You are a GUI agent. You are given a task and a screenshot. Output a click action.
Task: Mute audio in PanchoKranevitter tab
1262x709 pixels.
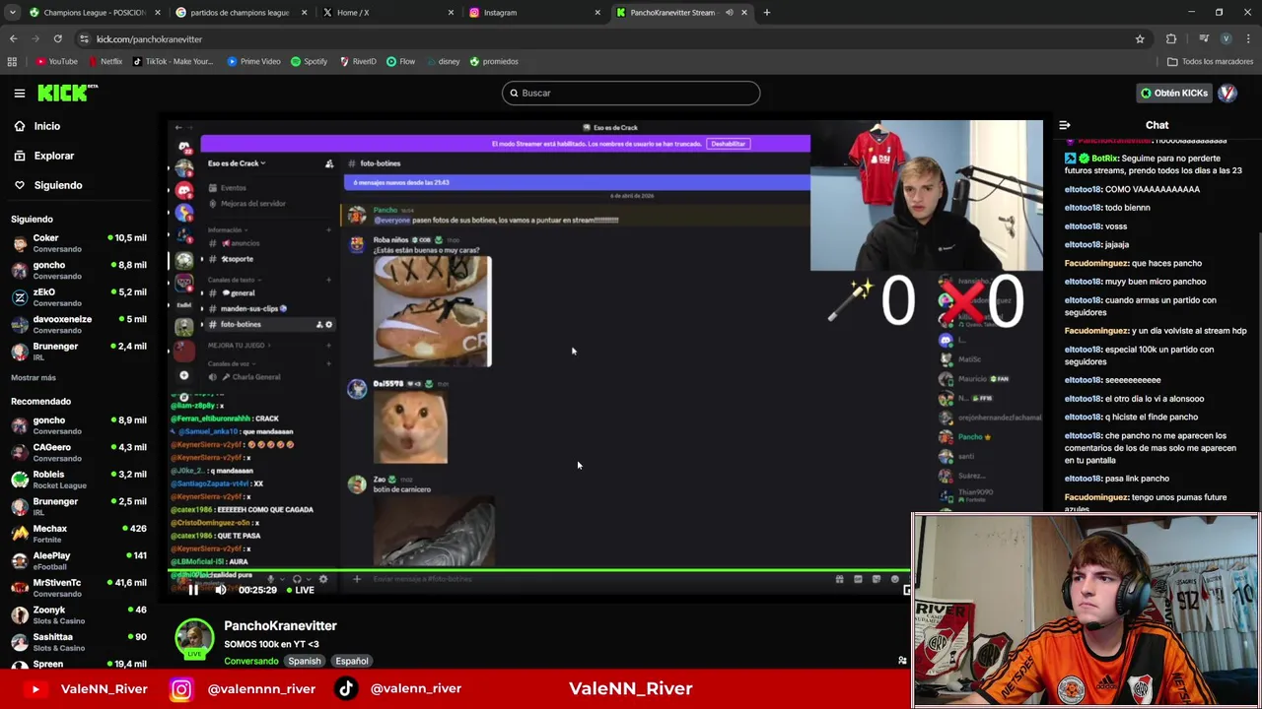click(x=730, y=12)
